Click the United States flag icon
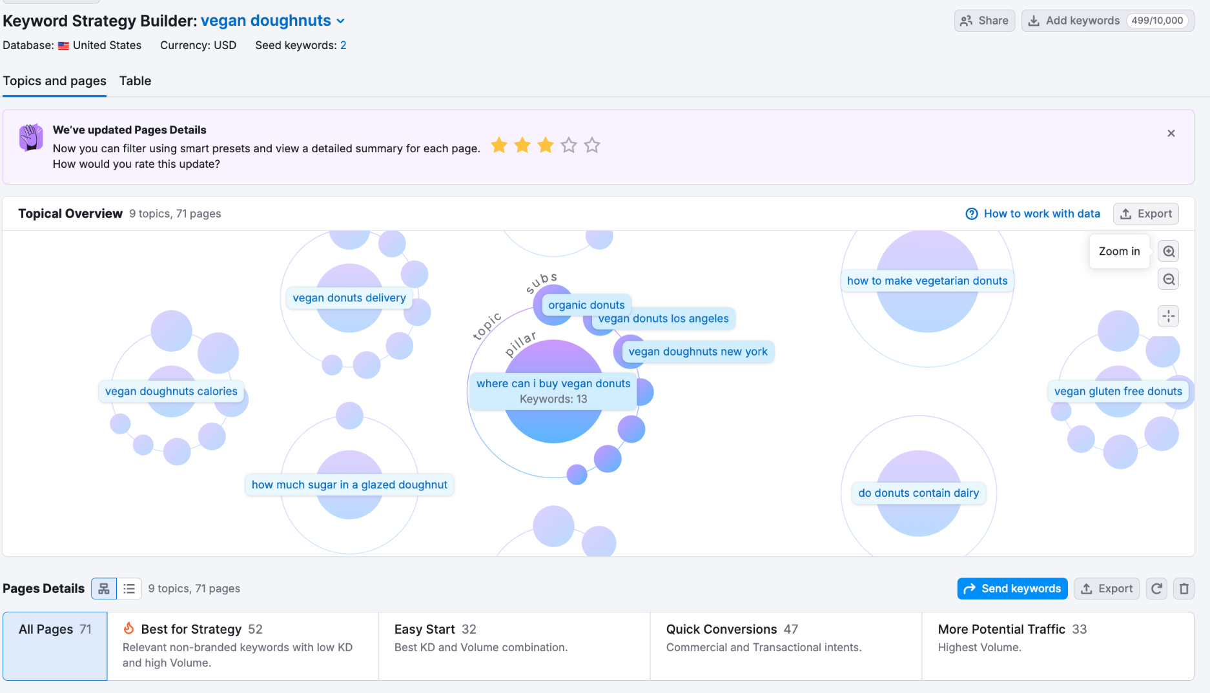This screenshot has width=1210, height=693. click(63, 46)
